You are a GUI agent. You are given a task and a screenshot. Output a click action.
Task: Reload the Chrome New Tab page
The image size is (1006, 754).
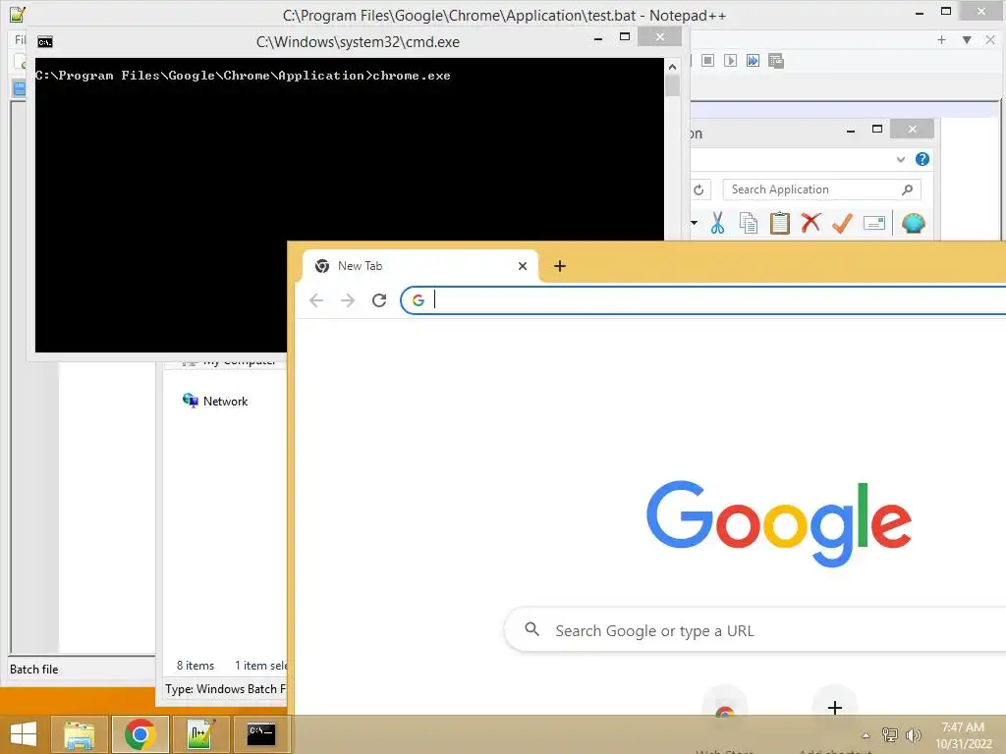click(379, 300)
